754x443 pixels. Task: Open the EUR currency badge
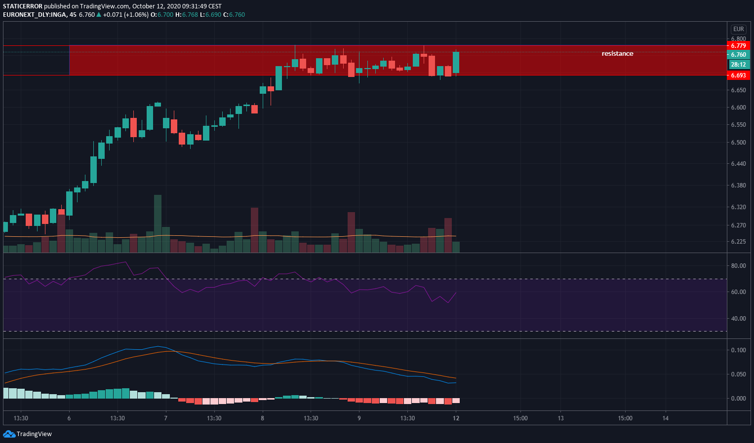[x=738, y=29]
